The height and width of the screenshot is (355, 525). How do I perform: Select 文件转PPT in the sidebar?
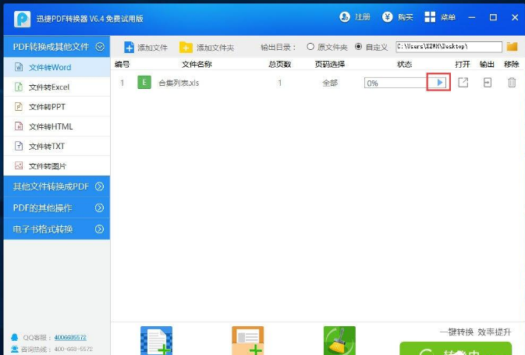point(46,107)
